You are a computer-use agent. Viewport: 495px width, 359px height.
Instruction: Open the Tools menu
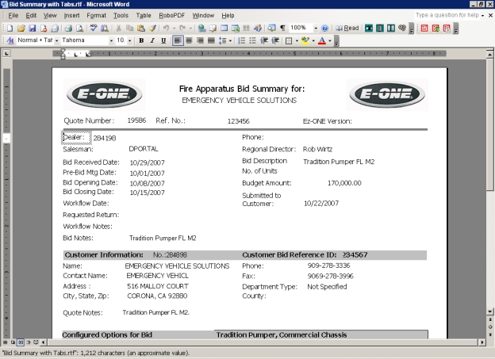121,15
